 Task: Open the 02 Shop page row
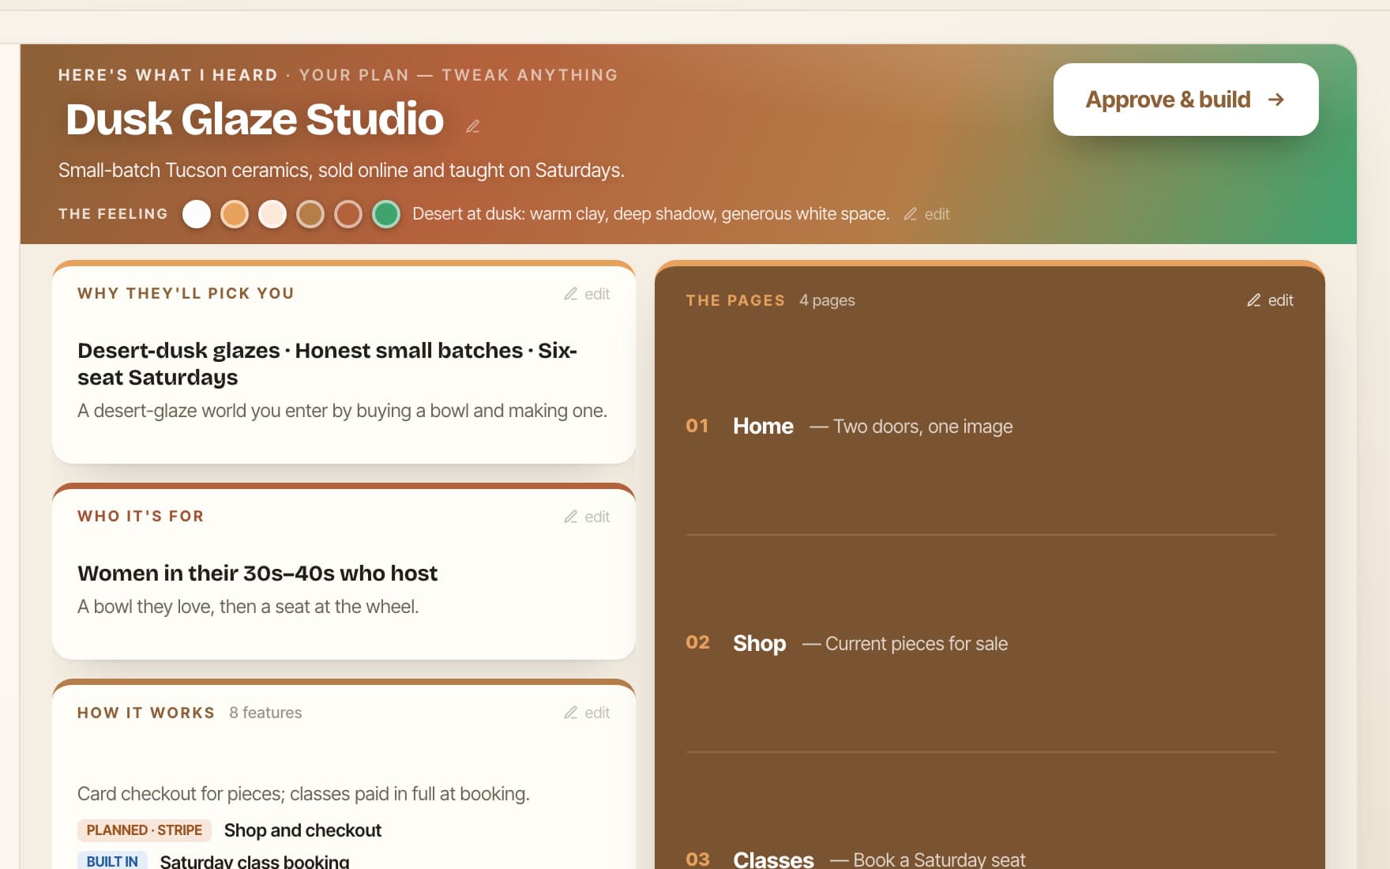[981, 643]
